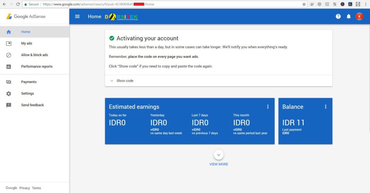Click the help question mark icon

(338, 16)
